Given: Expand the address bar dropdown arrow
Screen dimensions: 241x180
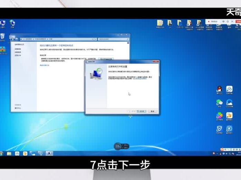Looking at the screenshot, I should 93,39.
